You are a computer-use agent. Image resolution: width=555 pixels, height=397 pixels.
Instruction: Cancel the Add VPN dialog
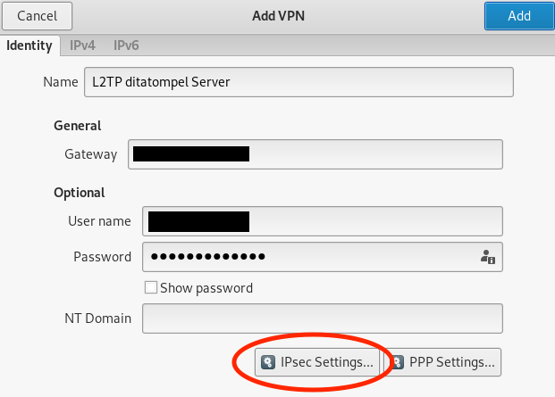(38, 16)
